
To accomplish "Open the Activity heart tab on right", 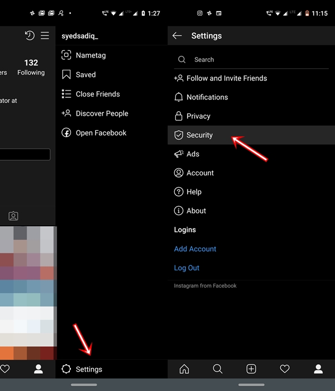I will click(285, 369).
